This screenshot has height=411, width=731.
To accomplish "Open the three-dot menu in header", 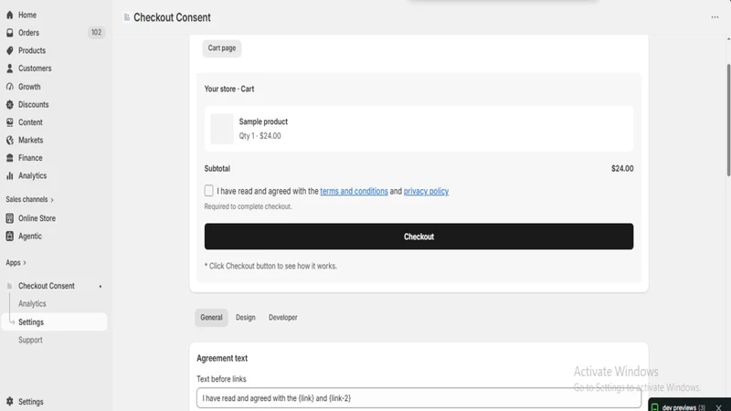I will (715, 17).
